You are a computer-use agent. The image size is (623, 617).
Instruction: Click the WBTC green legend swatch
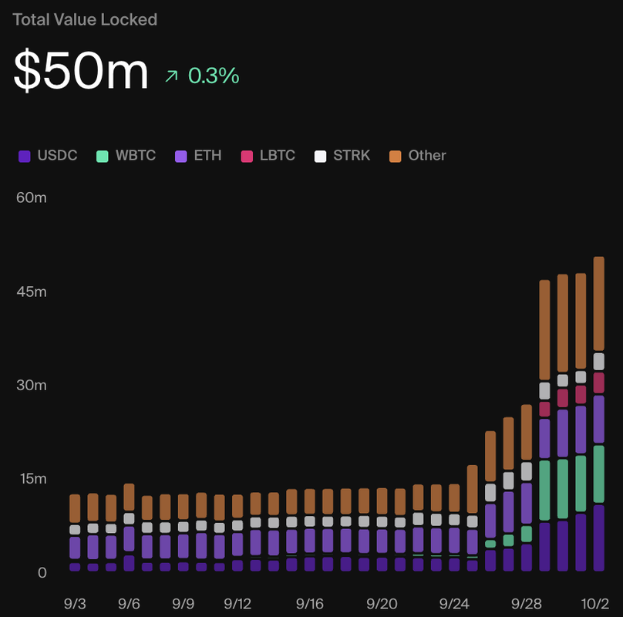103,157
